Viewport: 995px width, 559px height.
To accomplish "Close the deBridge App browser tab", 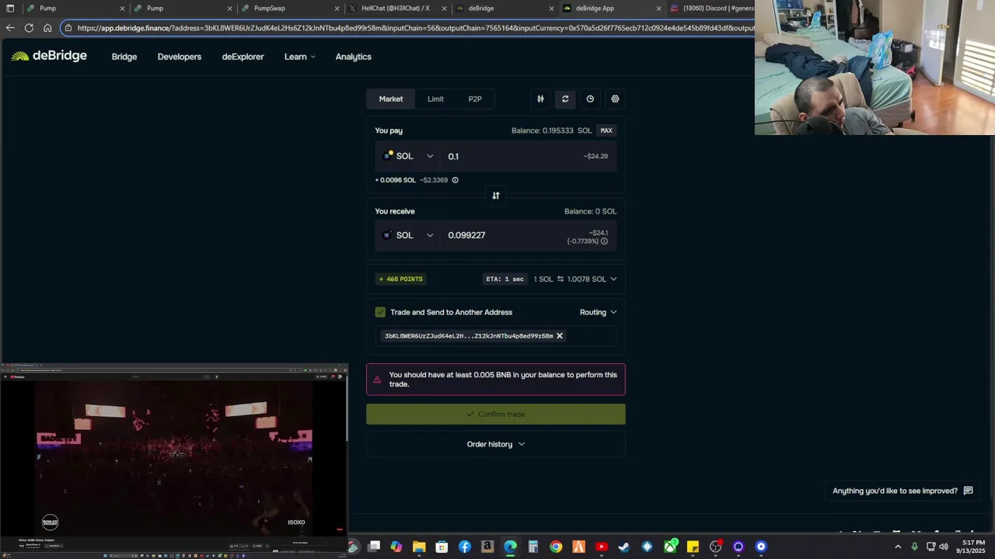I will [658, 9].
